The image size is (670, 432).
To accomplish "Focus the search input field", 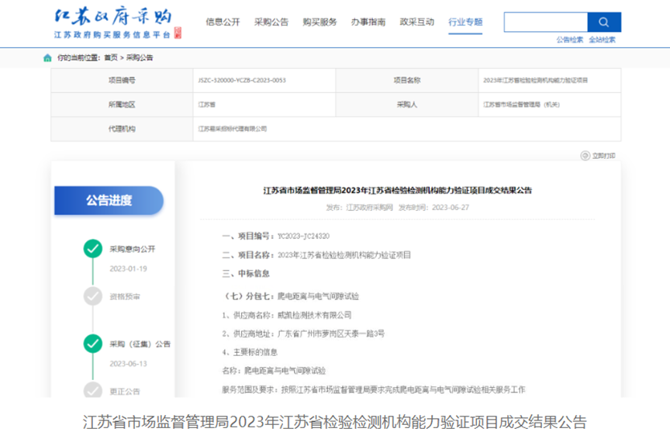I will tap(545, 22).
